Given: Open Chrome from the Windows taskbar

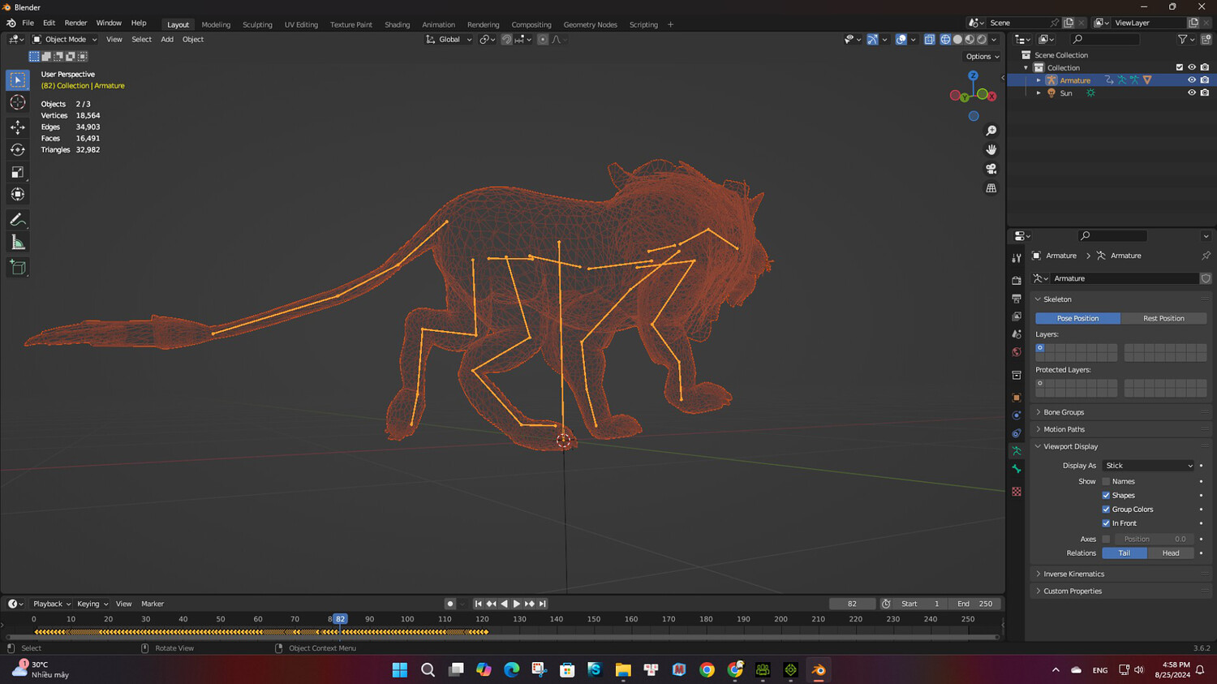Looking at the screenshot, I should [x=707, y=669].
